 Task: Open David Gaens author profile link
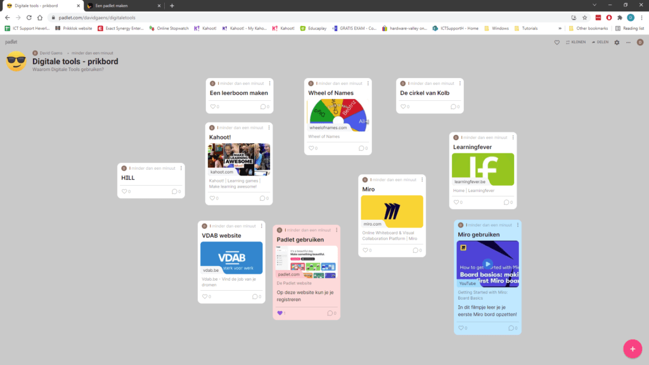click(x=51, y=53)
